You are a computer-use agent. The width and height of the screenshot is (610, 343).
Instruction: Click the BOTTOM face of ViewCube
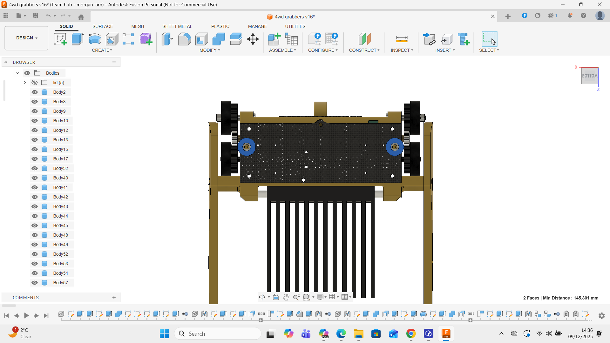589,76
